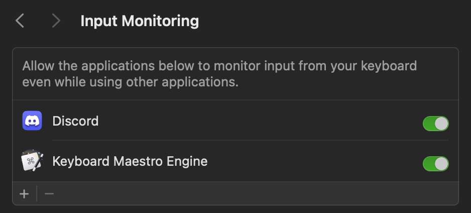The height and width of the screenshot is (213, 471).
Task: Go forward using the right chevron
Action: coord(56,21)
